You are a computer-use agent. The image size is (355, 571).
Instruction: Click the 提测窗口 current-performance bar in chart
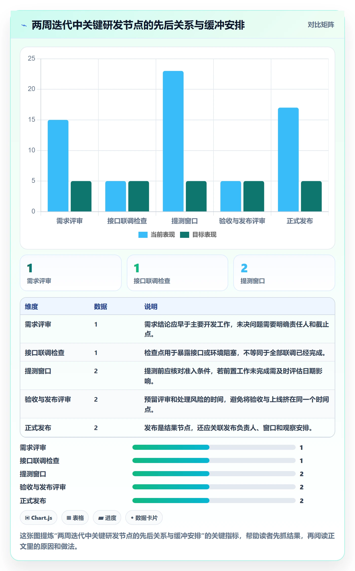(x=173, y=141)
